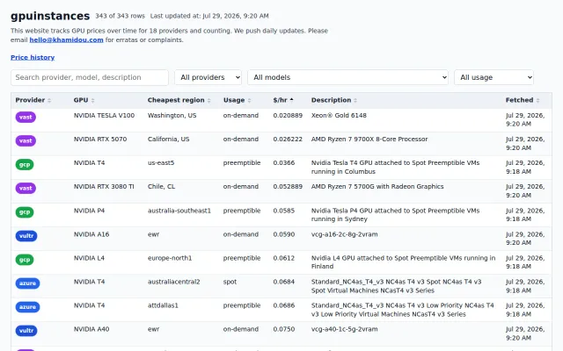Sort by Fetched column sort icon
563x351 pixels.
point(537,100)
